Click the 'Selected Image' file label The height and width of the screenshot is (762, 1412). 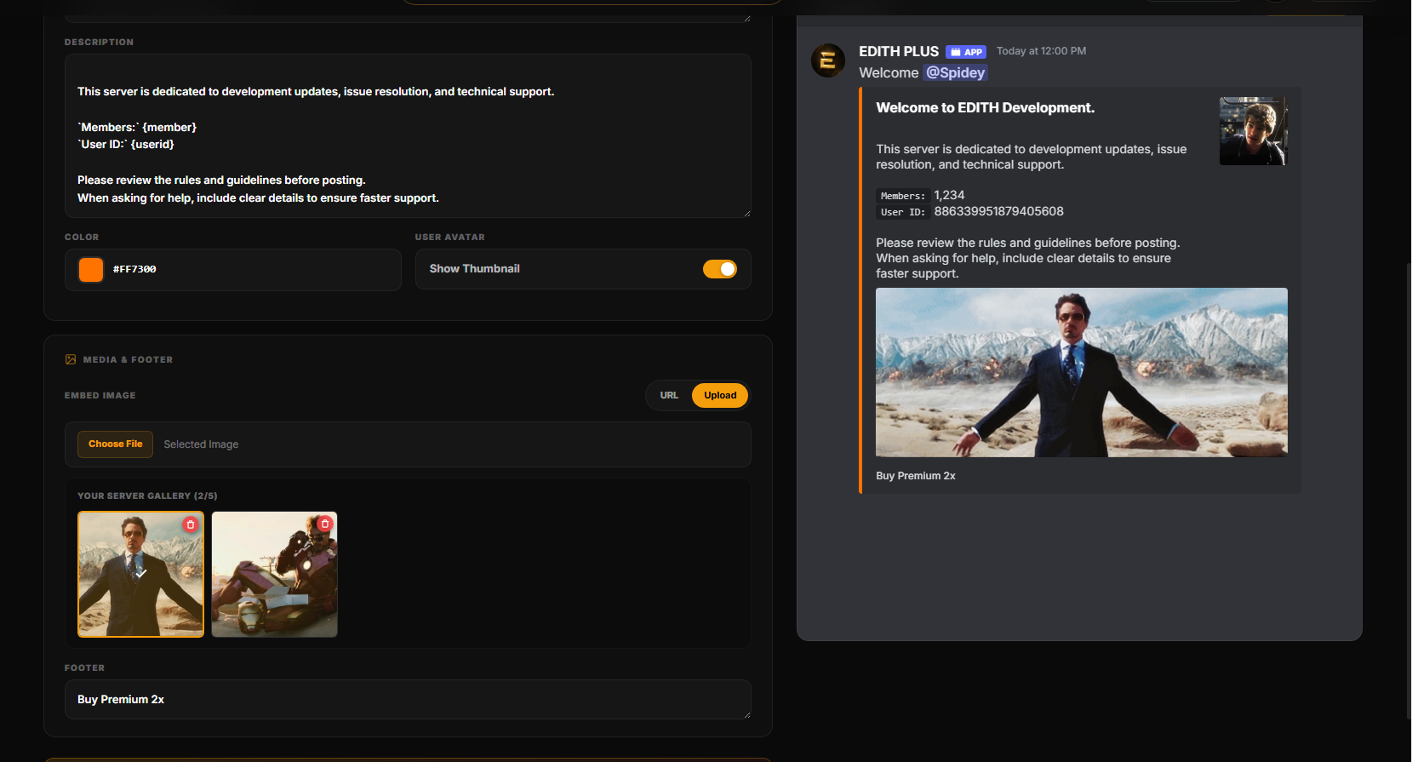[201, 444]
